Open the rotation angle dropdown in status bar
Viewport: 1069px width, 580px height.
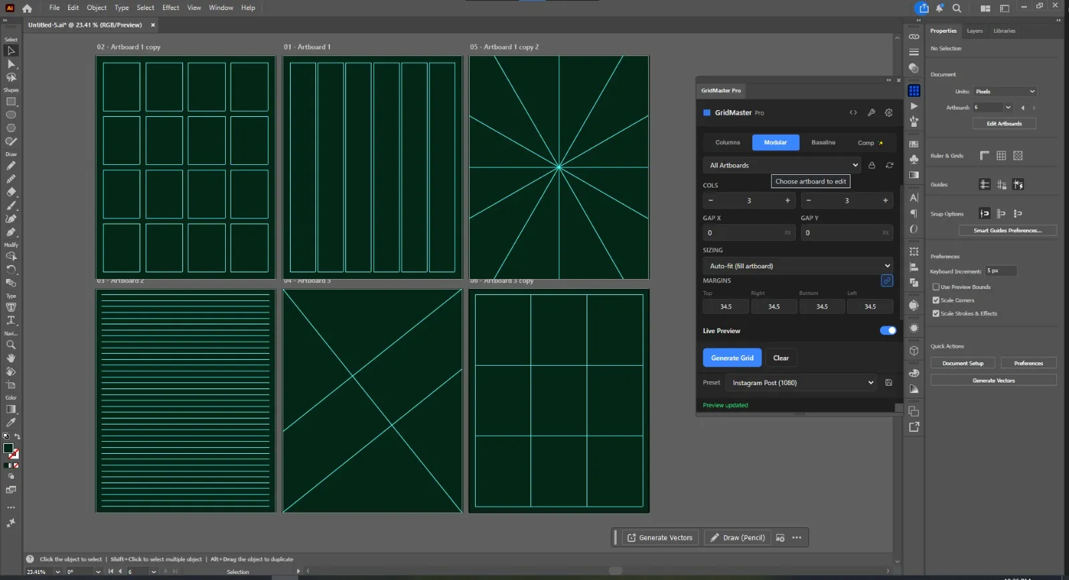tap(98, 572)
